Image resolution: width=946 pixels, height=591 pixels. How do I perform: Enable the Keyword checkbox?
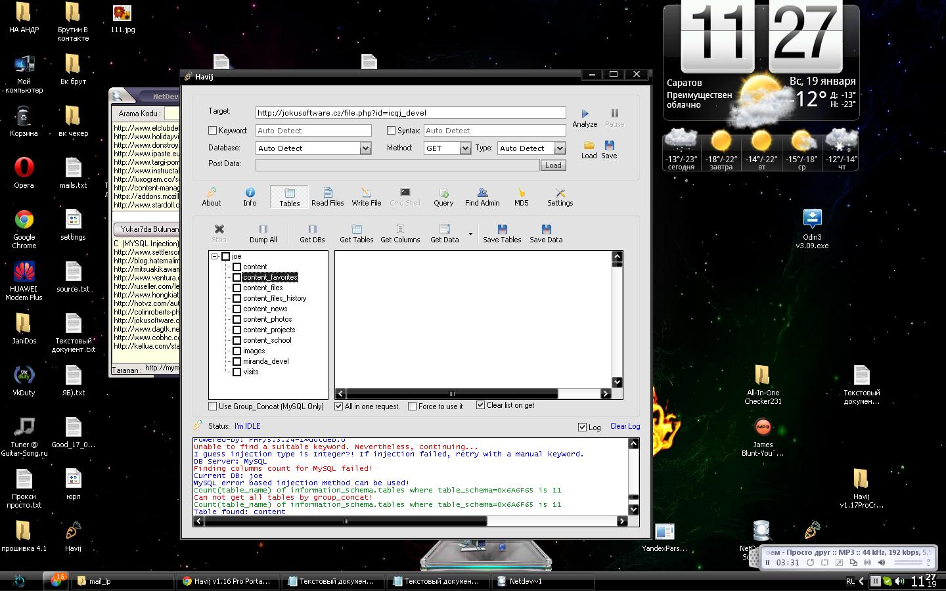(x=212, y=131)
